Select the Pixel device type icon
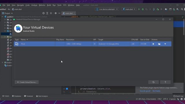Viewport: 185px width, 104px height. (x=17, y=44)
